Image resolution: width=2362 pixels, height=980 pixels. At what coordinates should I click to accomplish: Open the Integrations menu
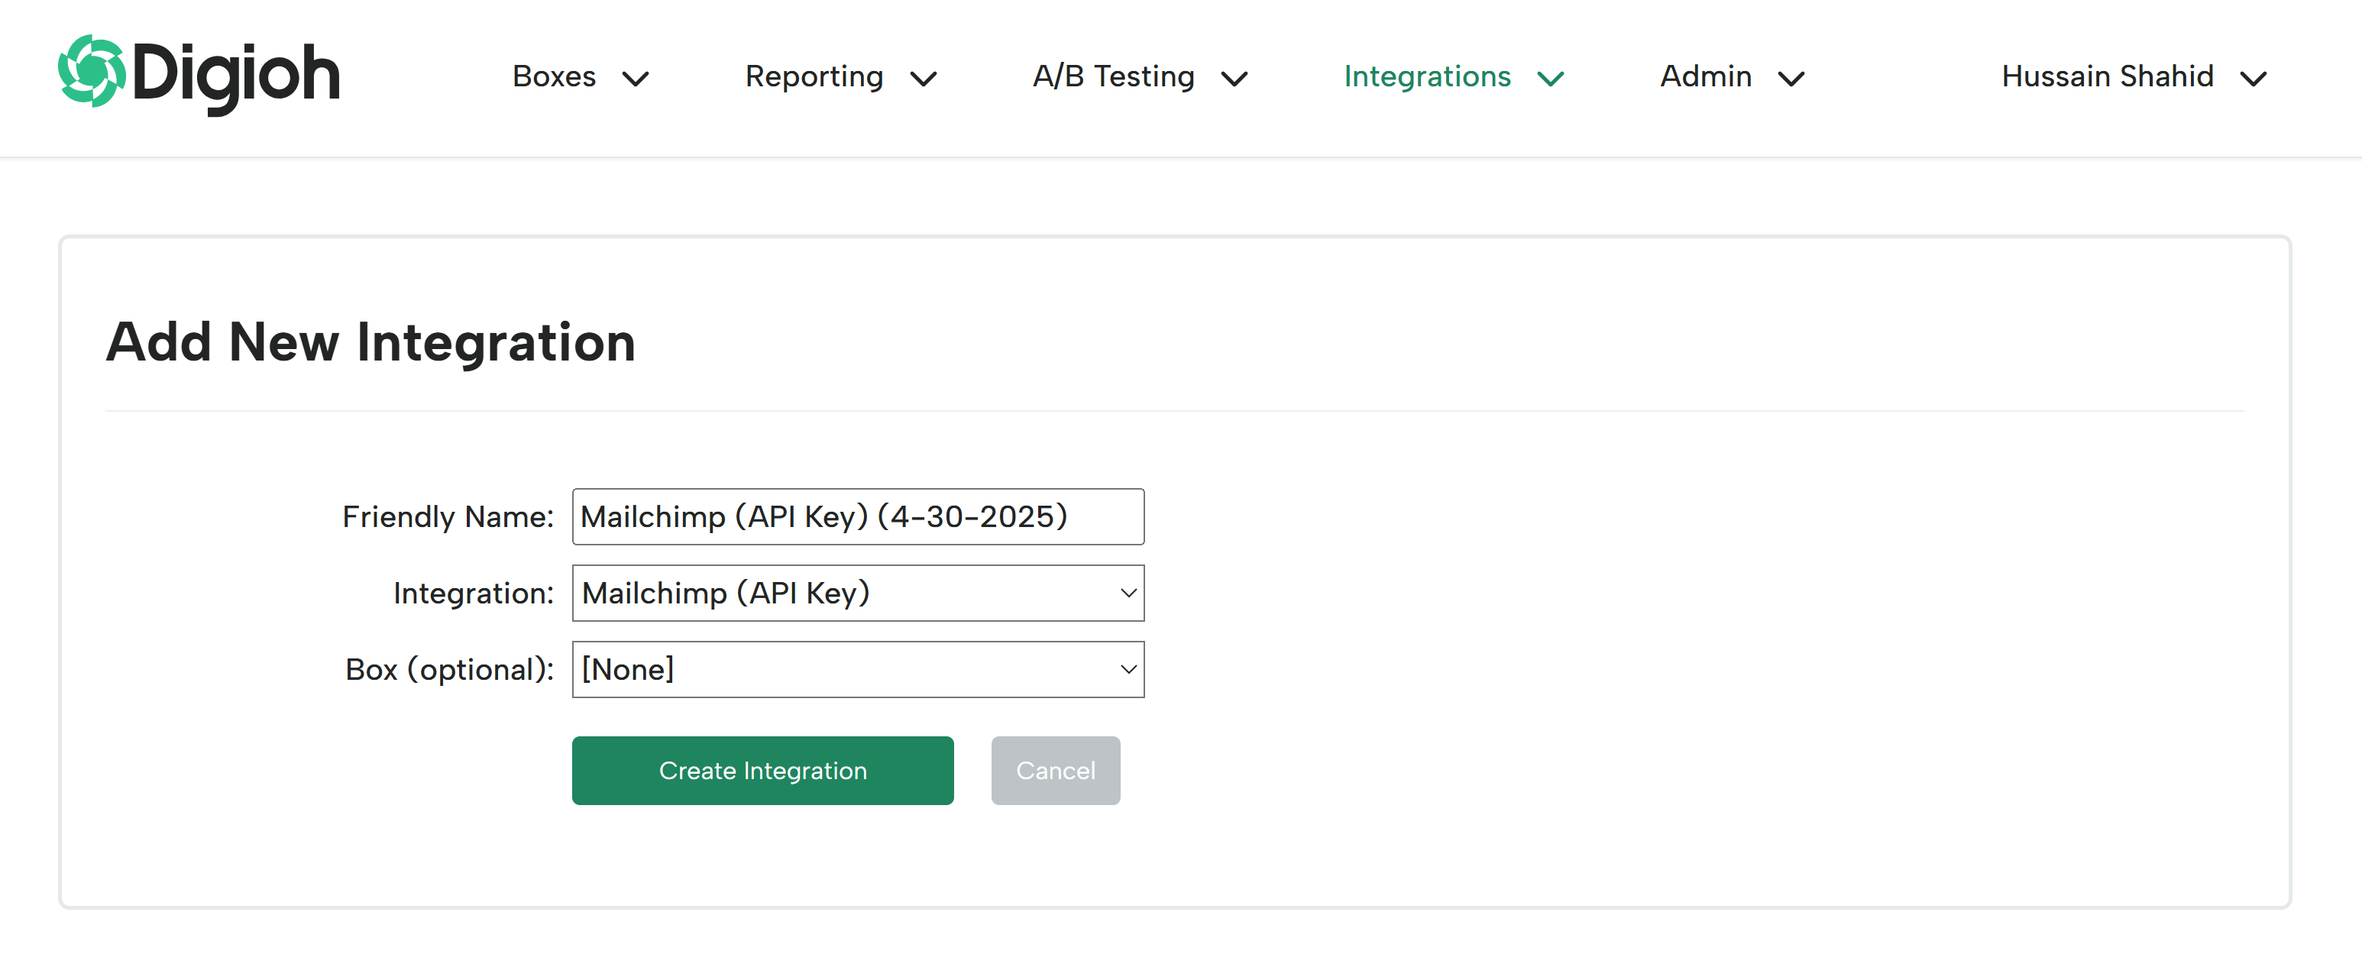(1427, 76)
